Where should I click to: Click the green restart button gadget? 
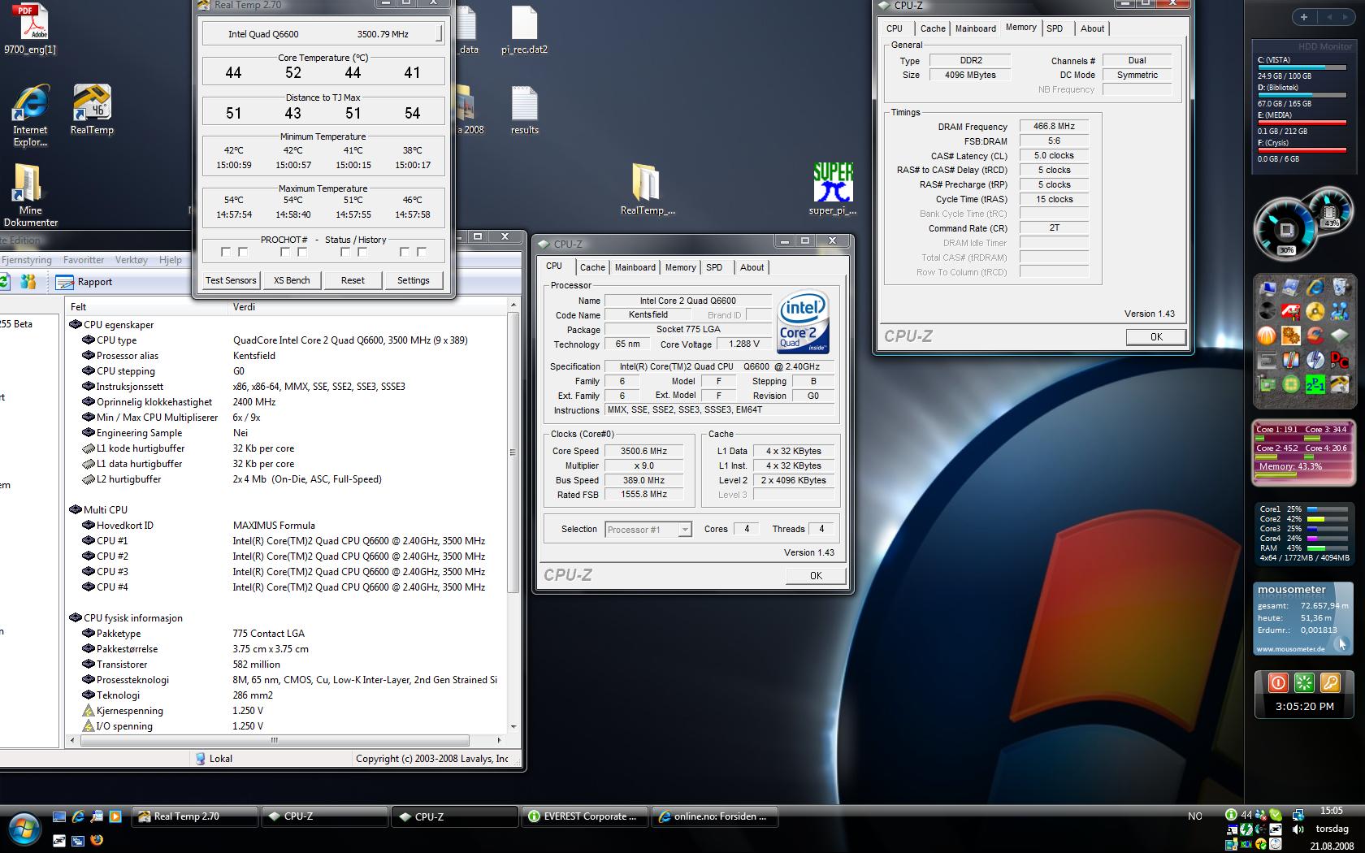click(x=1304, y=682)
